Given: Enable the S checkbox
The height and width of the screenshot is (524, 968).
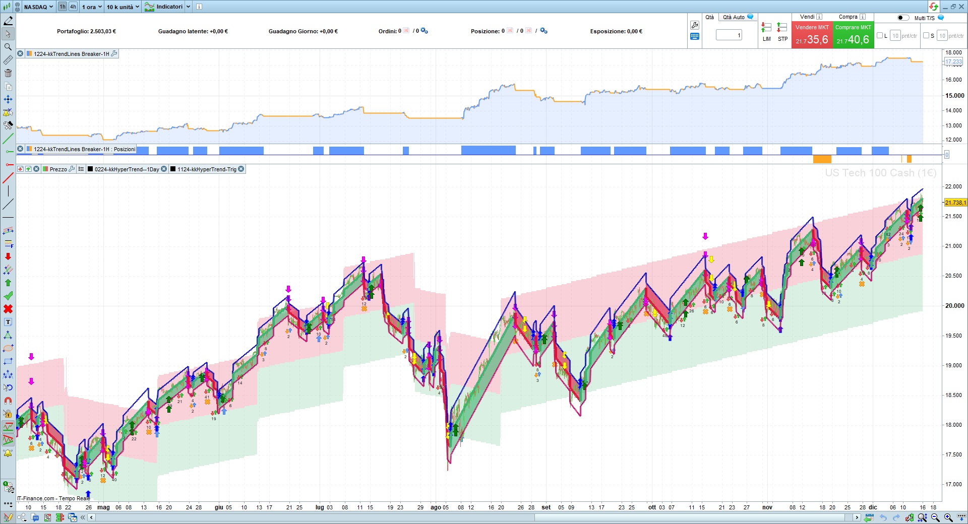Looking at the screenshot, I should tap(926, 35).
